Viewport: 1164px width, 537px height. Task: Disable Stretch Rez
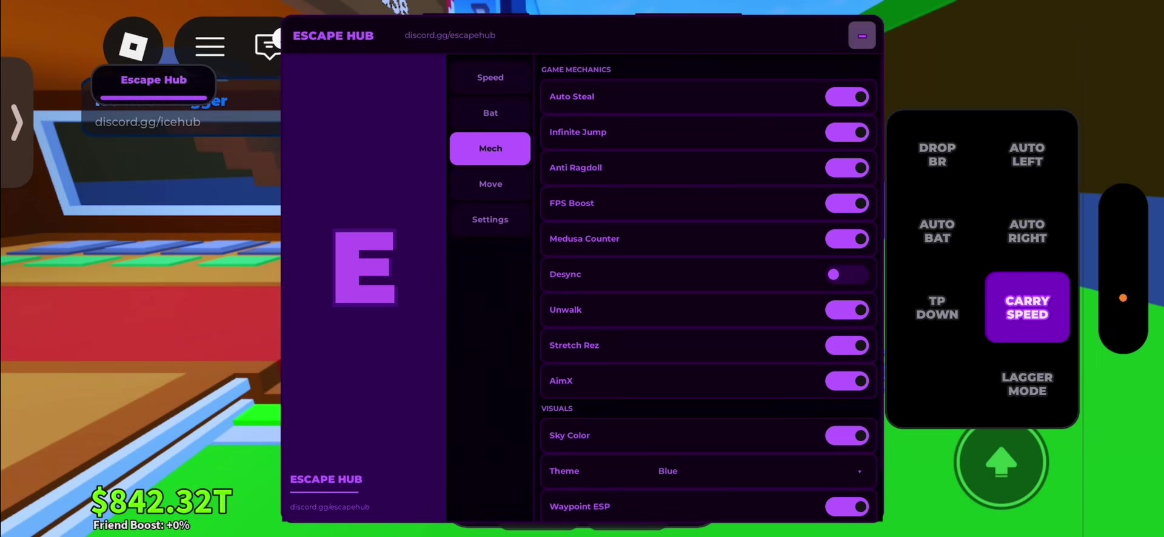[x=847, y=345]
